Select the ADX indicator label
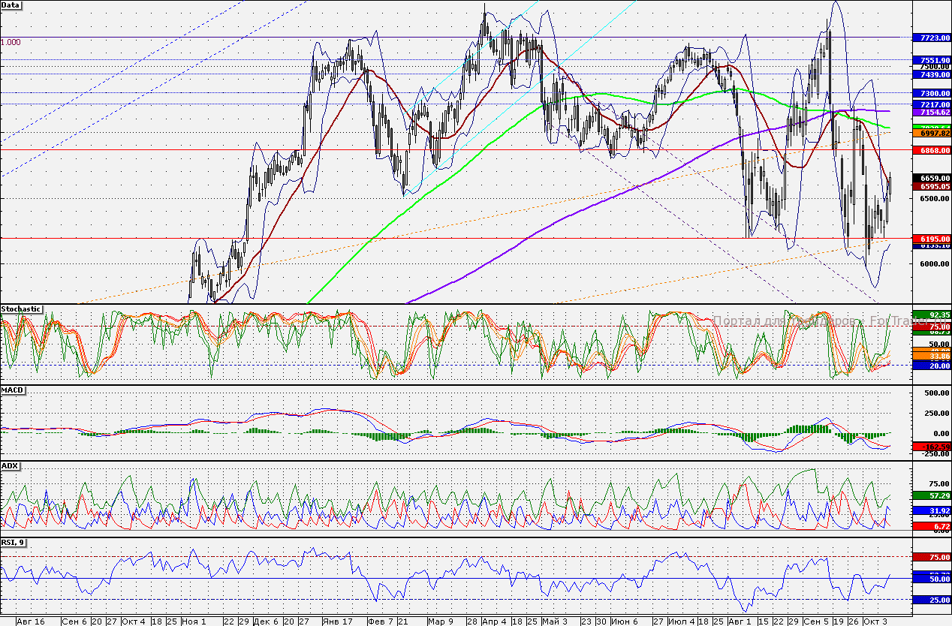 click(x=10, y=466)
